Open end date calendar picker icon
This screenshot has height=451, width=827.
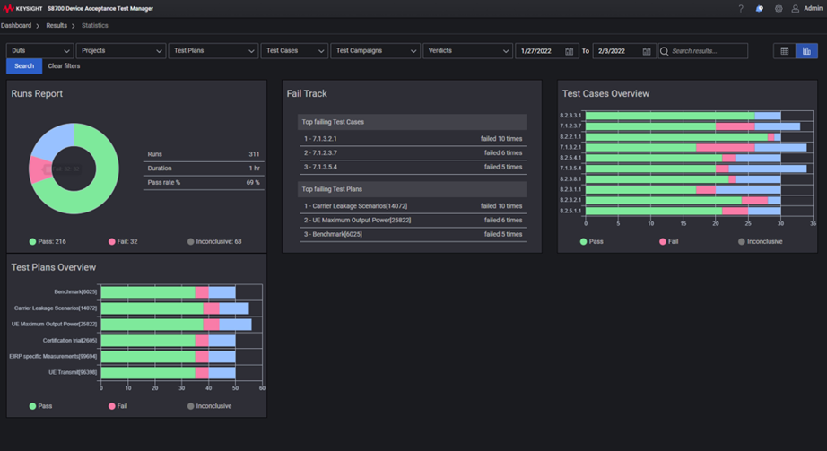pos(647,51)
